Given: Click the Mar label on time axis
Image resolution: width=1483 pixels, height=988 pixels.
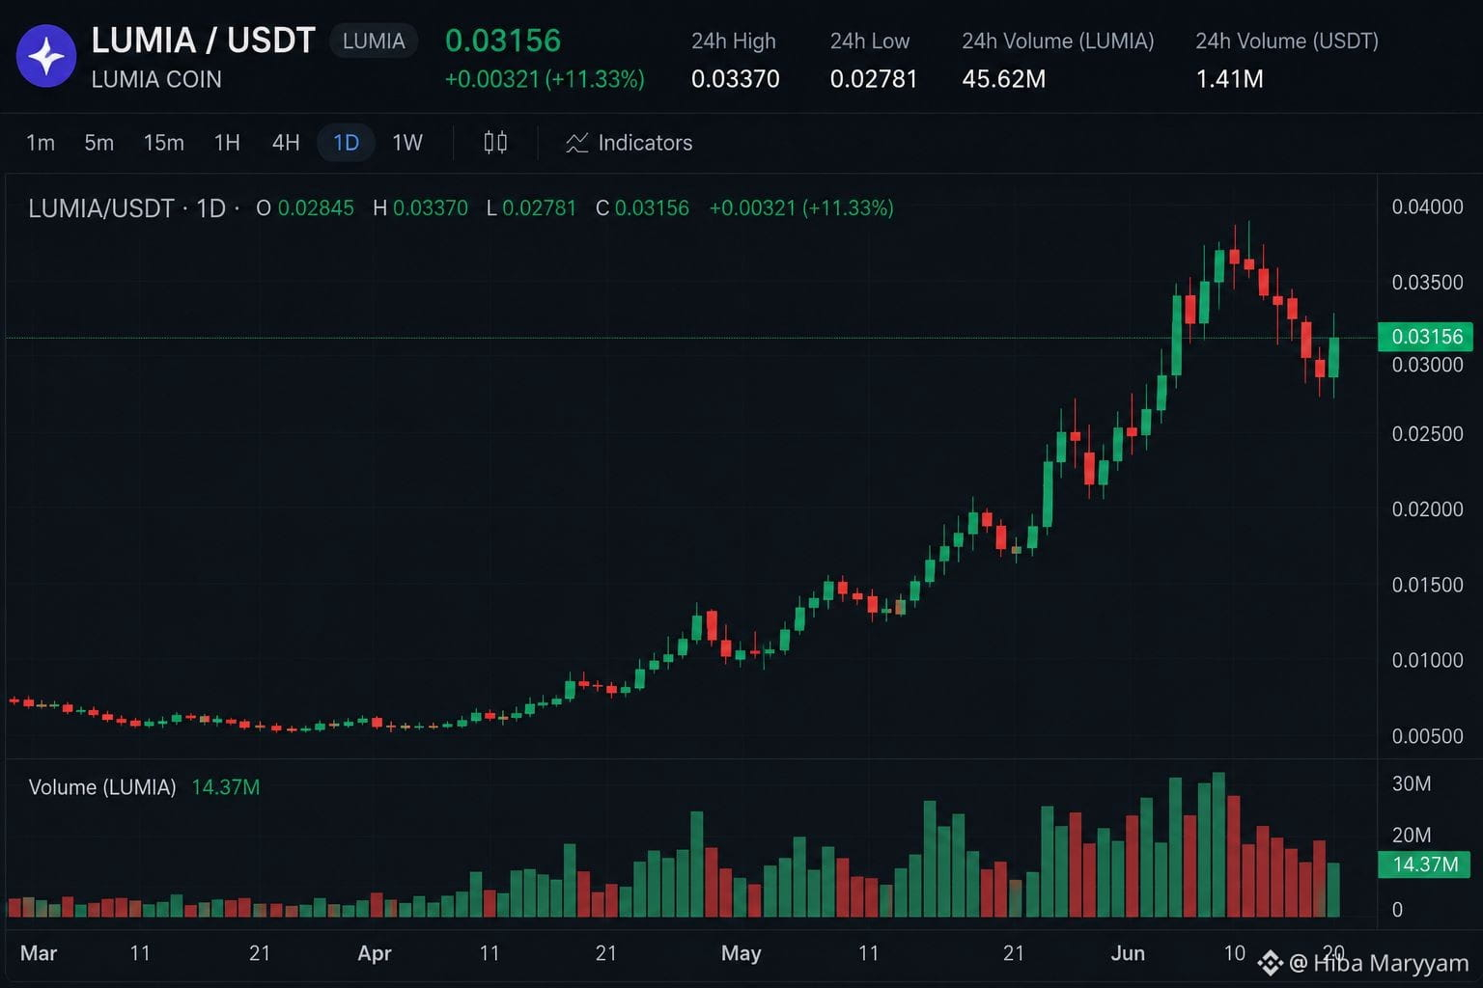Looking at the screenshot, I should tap(39, 953).
